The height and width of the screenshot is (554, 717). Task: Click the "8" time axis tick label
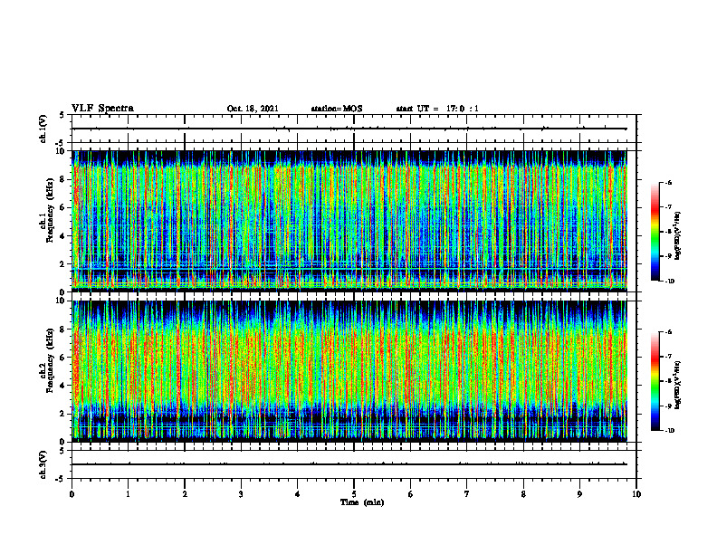[523, 494]
